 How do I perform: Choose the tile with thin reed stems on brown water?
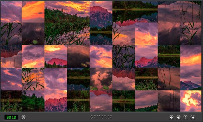169,79
